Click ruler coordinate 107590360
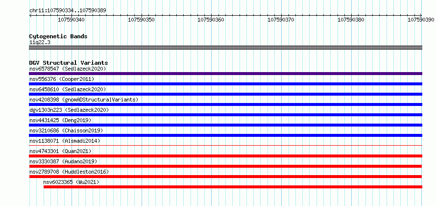This screenshot has width=436, height=206. coord(211,20)
